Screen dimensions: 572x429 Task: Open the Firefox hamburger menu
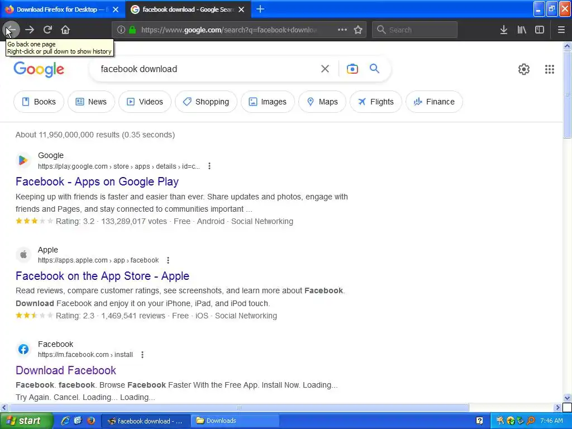(561, 30)
